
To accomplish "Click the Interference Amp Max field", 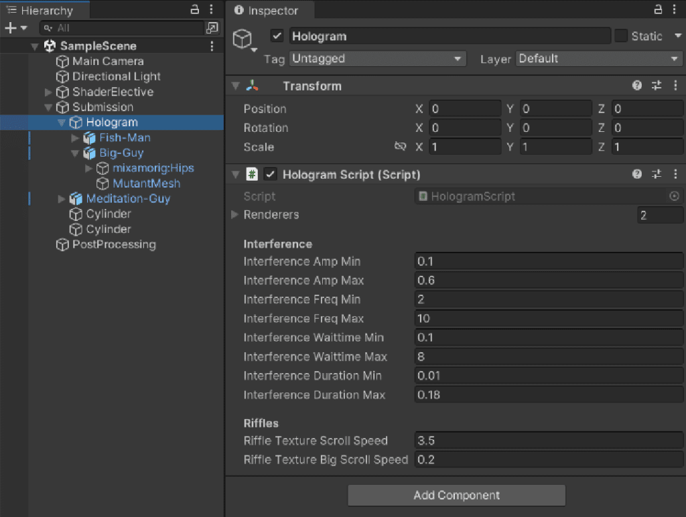I will coord(548,281).
